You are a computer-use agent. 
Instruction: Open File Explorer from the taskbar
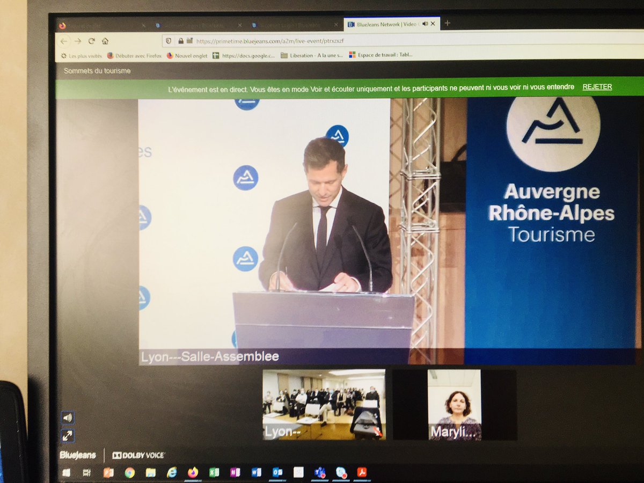coord(150,473)
